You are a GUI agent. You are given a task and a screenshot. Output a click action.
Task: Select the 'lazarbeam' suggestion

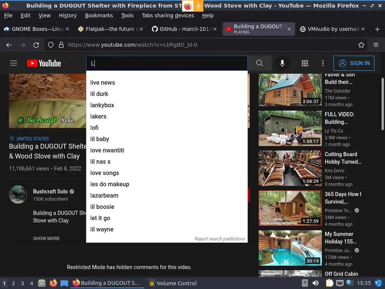point(167,196)
